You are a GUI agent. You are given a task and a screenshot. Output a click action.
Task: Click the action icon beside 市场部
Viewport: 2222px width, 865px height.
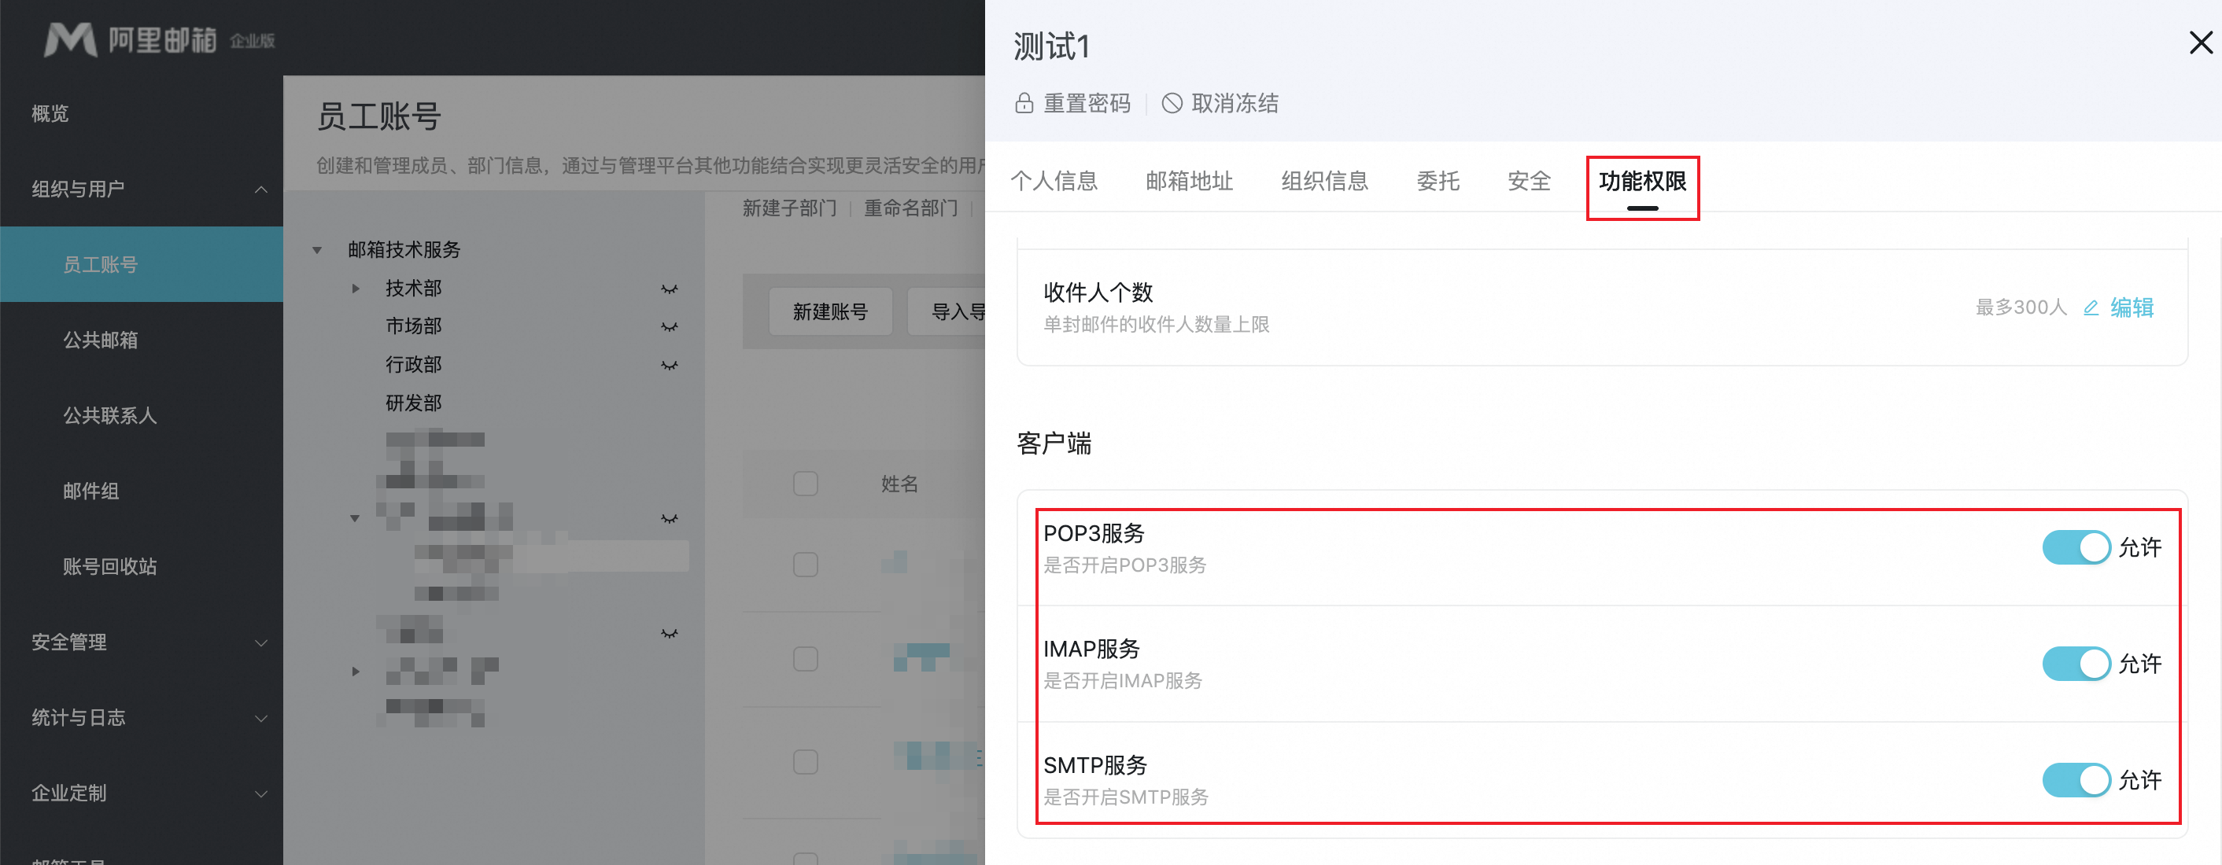(669, 327)
